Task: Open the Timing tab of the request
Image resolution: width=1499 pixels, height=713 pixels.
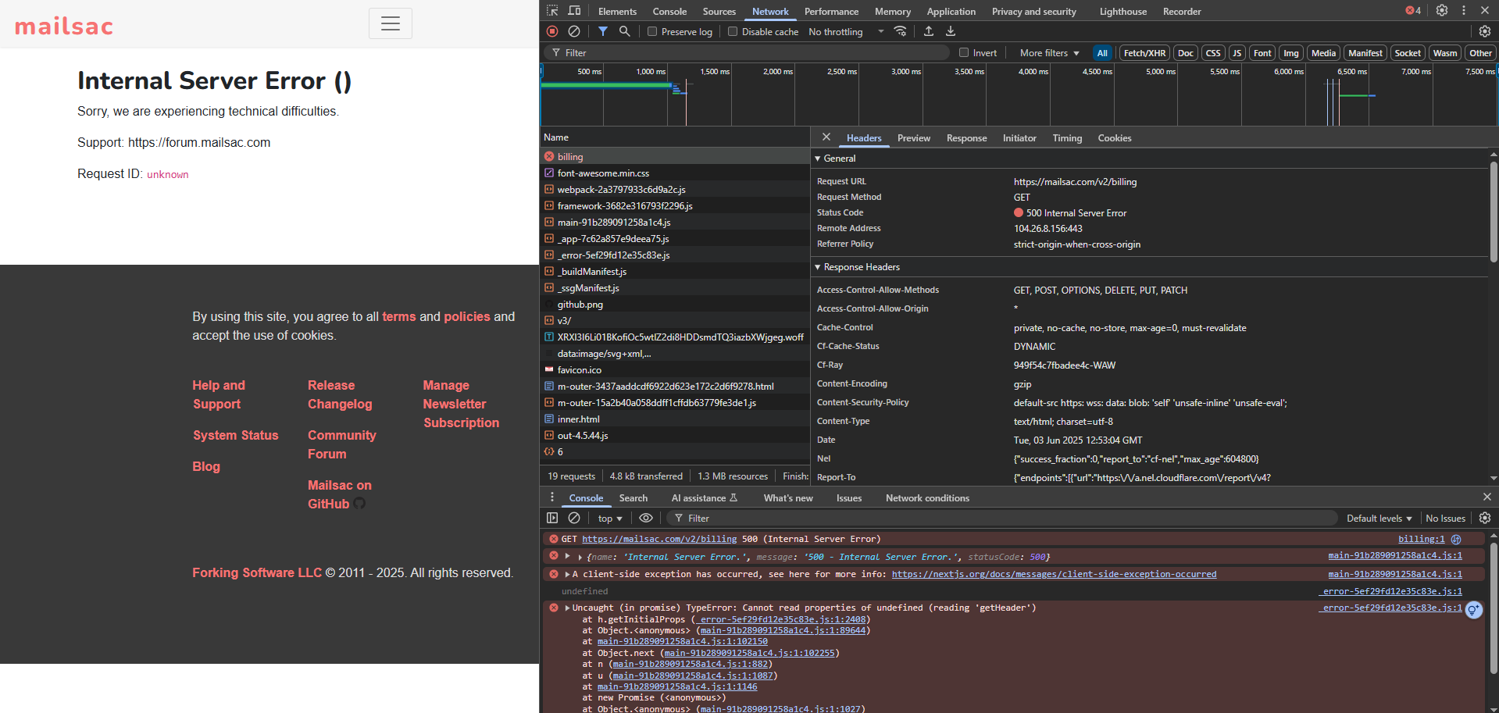Action: point(1067,138)
